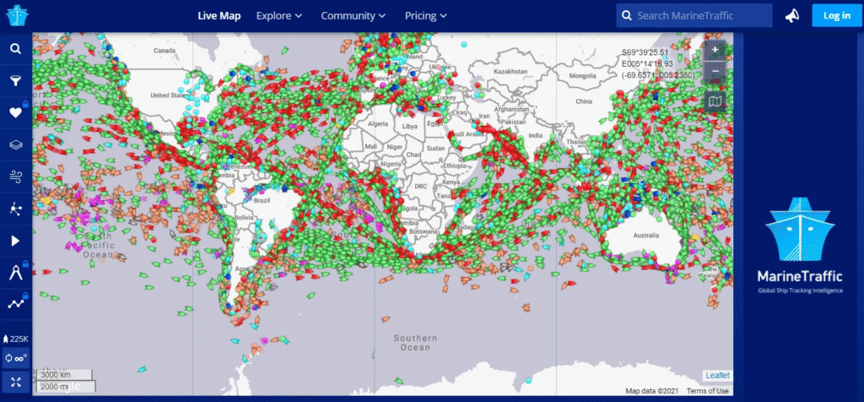The height and width of the screenshot is (402, 864).
Task: Click the Search MarineTraffic input field
Action: [x=702, y=15]
